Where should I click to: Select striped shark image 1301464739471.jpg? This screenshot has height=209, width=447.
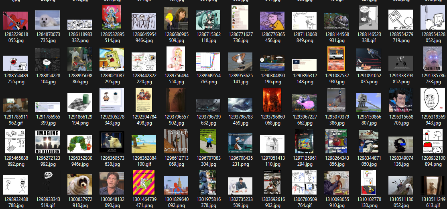point(144,182)
